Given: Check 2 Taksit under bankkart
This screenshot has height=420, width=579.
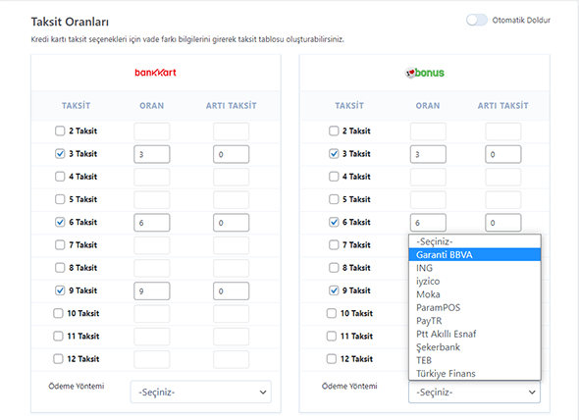Looking at the screenshot, I should (60, 131).
